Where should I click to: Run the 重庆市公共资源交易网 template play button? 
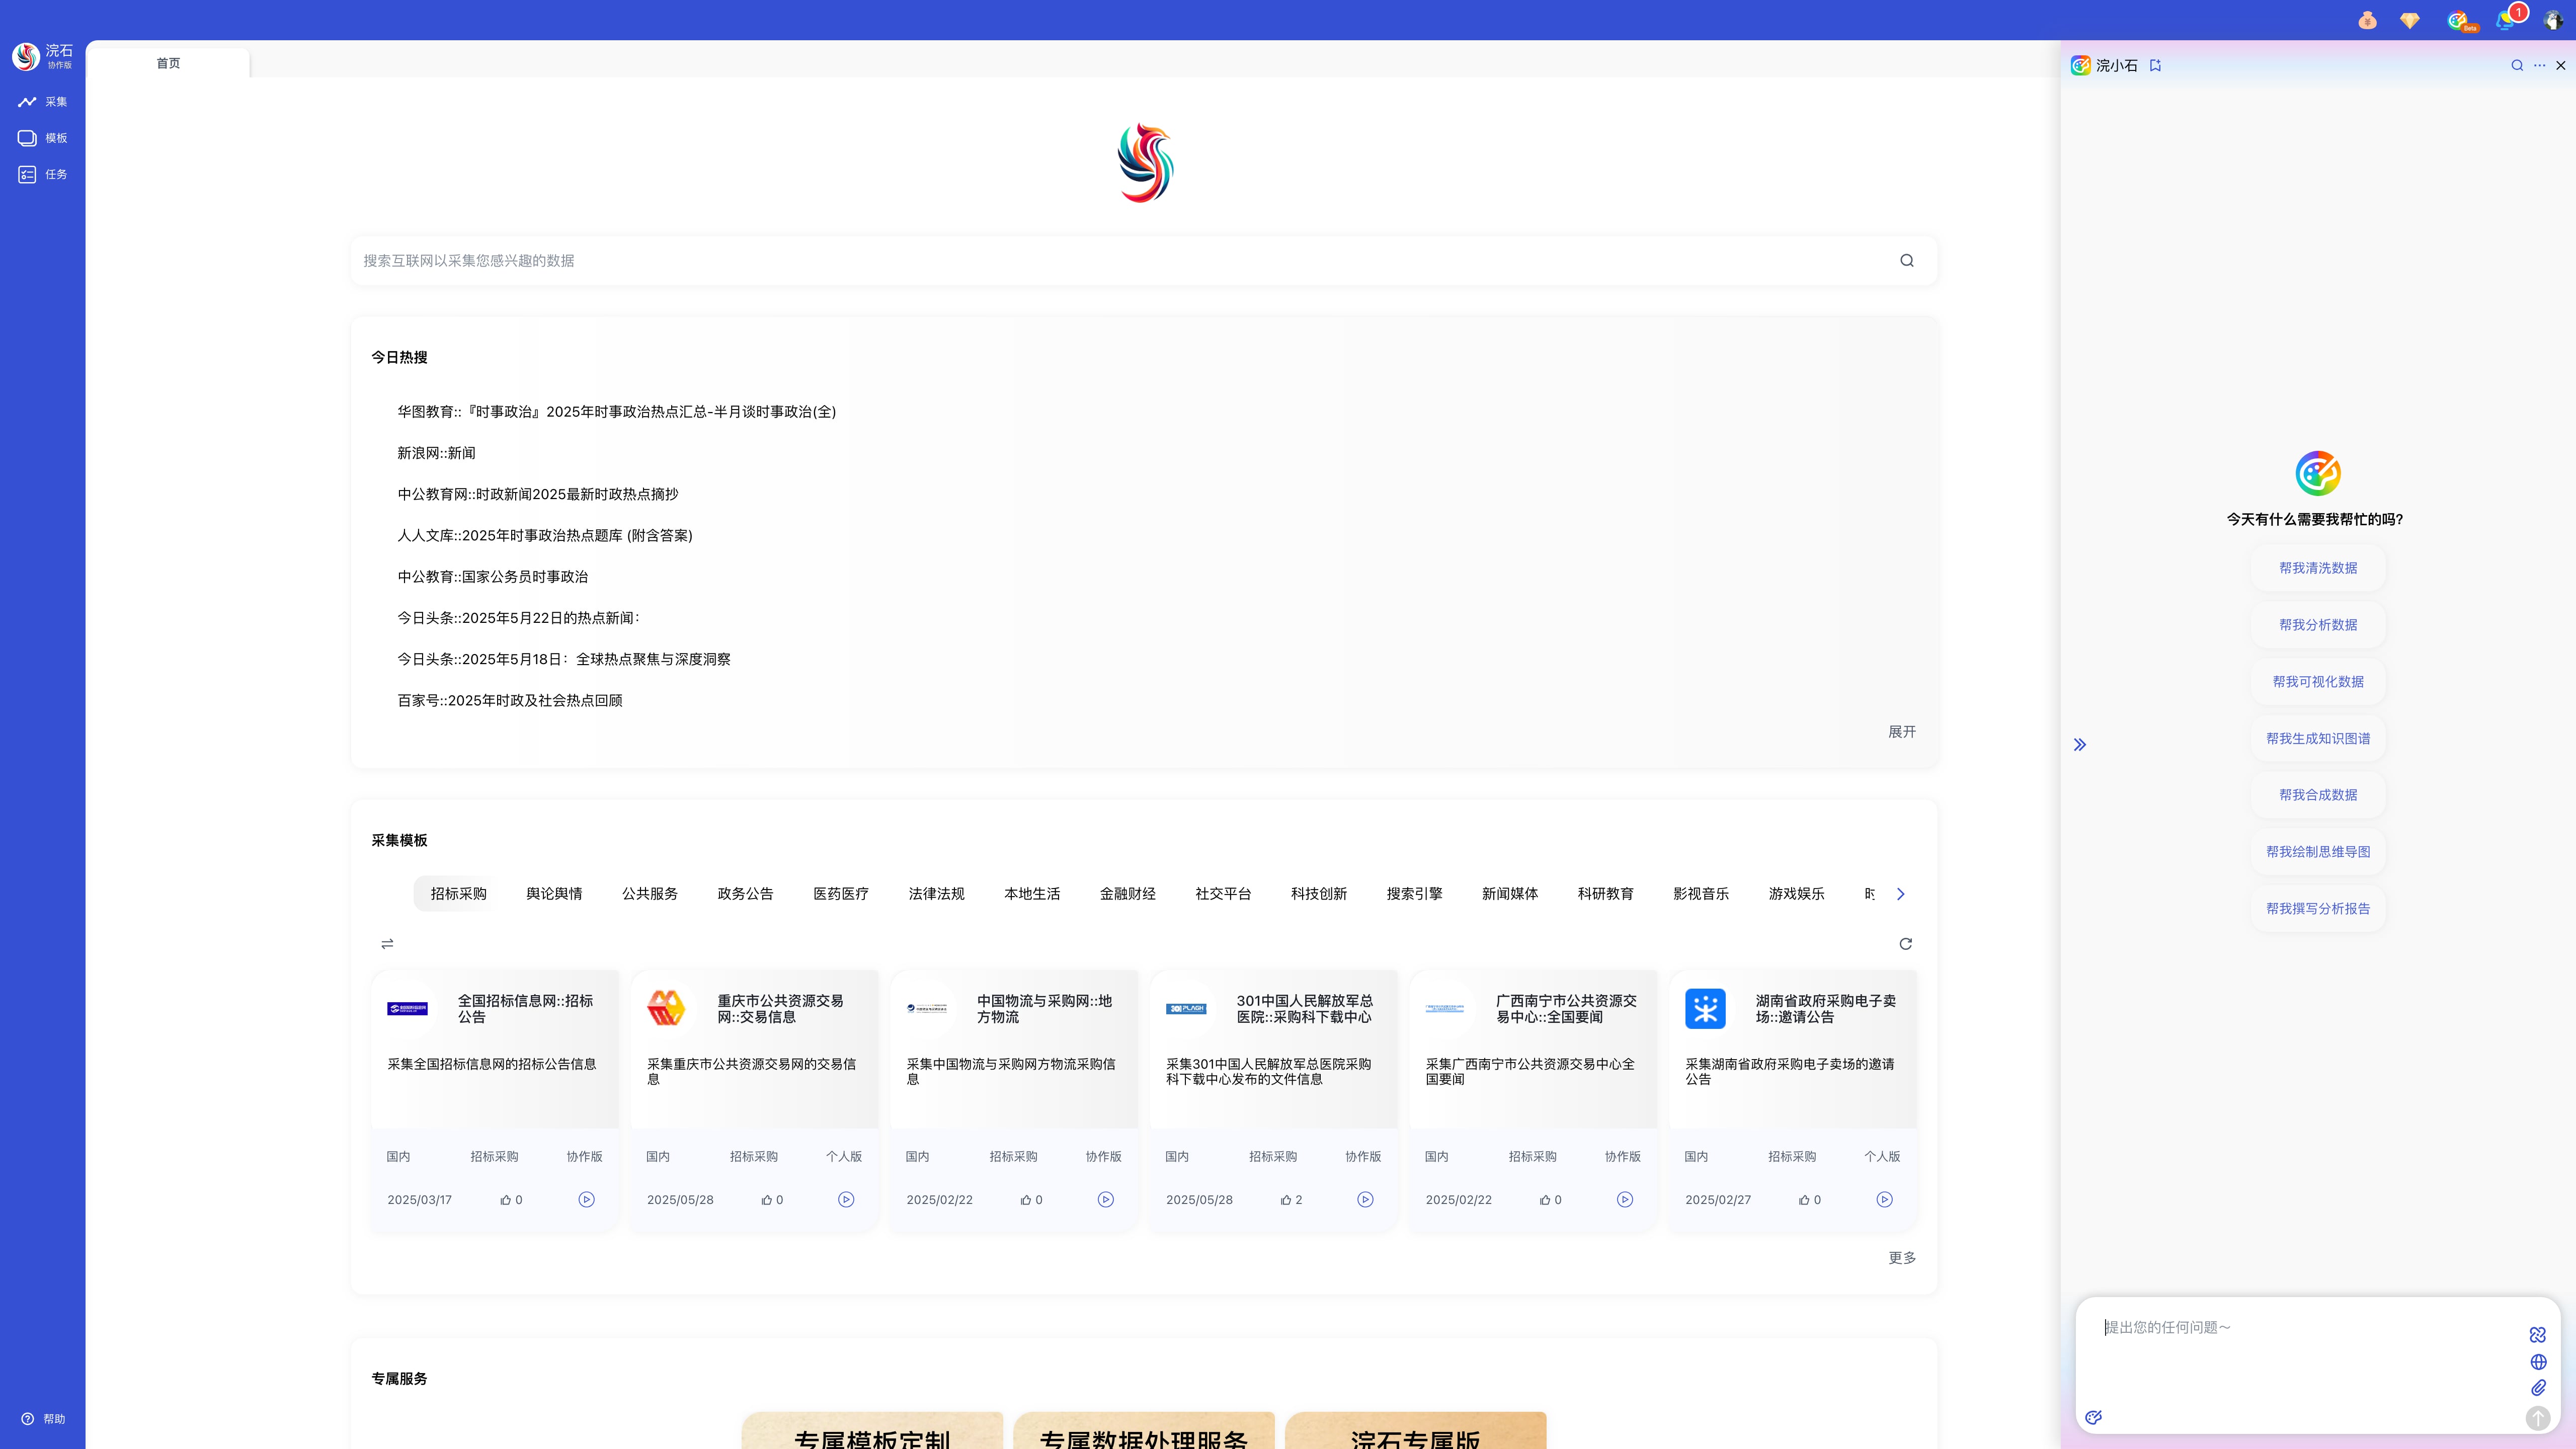[846, 1200]
